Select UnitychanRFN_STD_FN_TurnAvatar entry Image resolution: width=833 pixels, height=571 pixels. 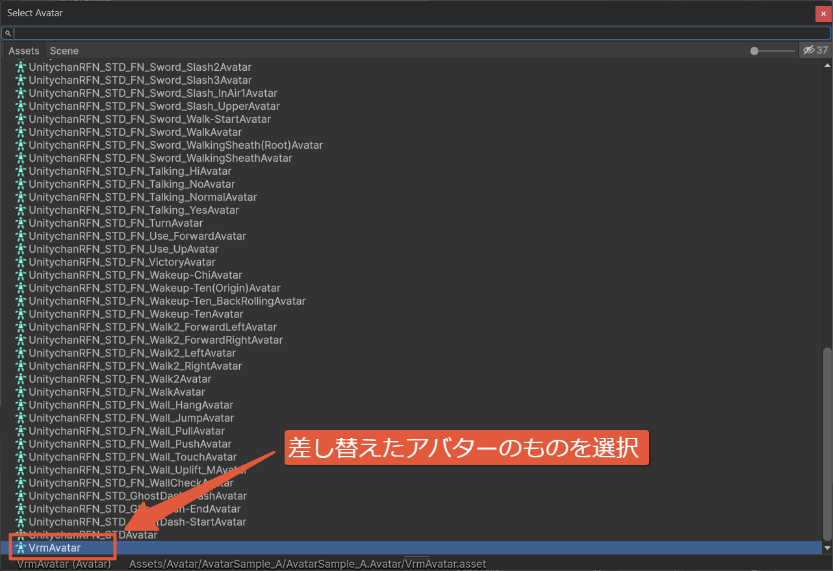tap(116, 223)
